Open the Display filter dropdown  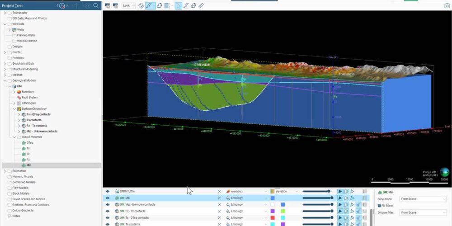[x=423, y=213]
